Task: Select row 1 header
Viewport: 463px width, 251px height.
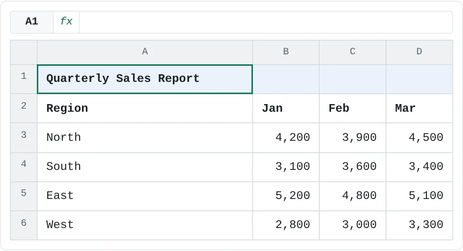Action: [x=24, y=79]
